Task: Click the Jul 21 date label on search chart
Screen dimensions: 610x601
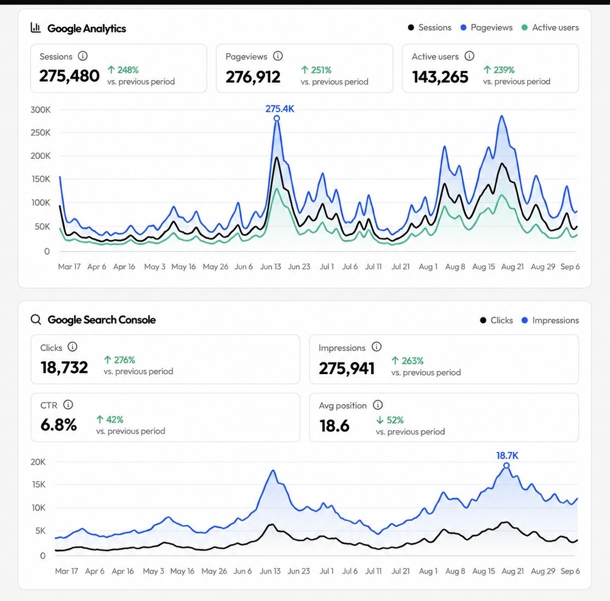Action: click(400, 571)
